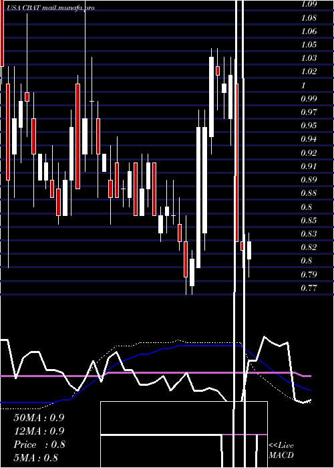The image size is (334, 468).
Task: Click the 1.03 price axis label
Action: 309,58
